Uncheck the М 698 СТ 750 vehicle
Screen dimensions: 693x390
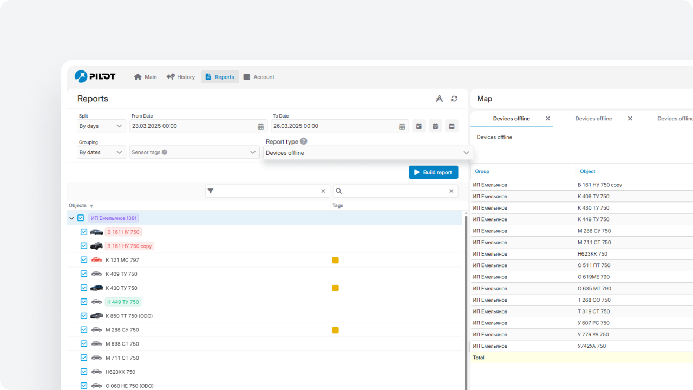(84, 344)
